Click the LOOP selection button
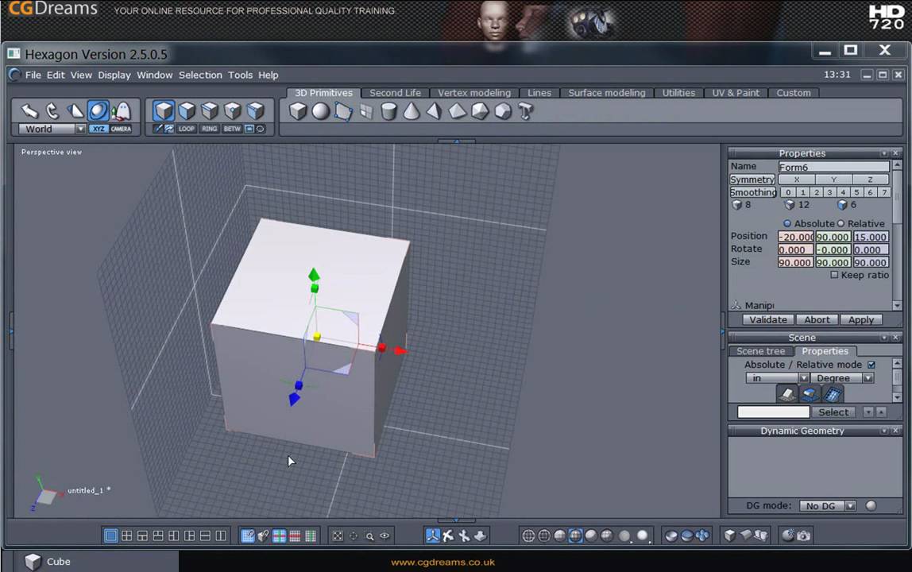 pyautogui.click(x=187, y=129)
